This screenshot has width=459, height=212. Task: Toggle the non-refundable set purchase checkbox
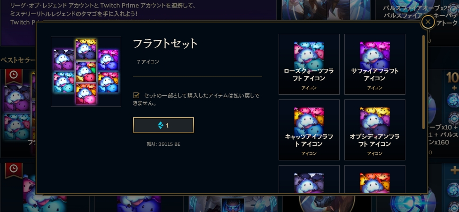[136, 95]
